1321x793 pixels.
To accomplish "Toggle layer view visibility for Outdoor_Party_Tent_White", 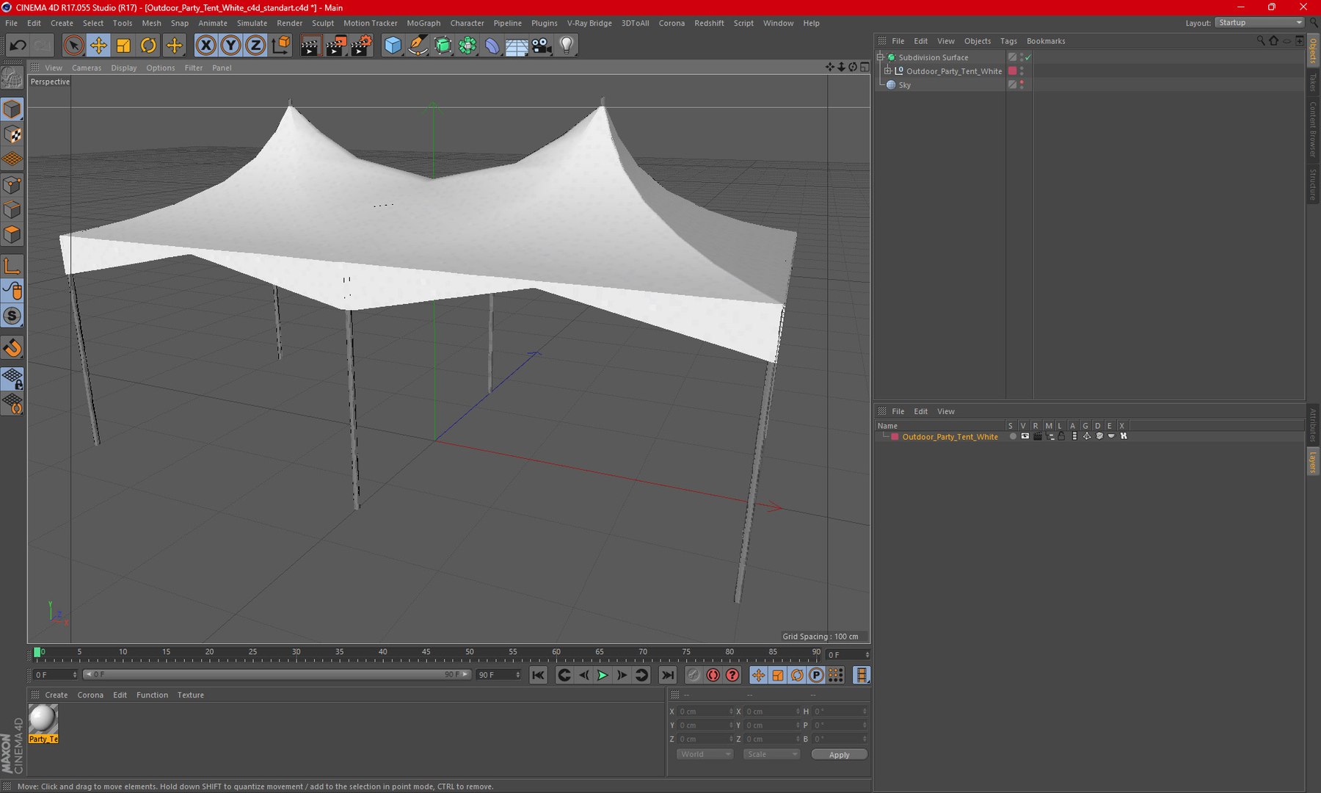I will point(1025,437).
